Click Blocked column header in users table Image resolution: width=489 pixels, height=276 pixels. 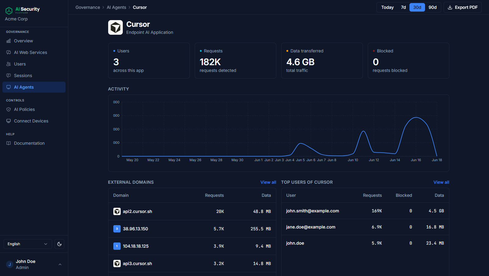(x=404, y=195)
